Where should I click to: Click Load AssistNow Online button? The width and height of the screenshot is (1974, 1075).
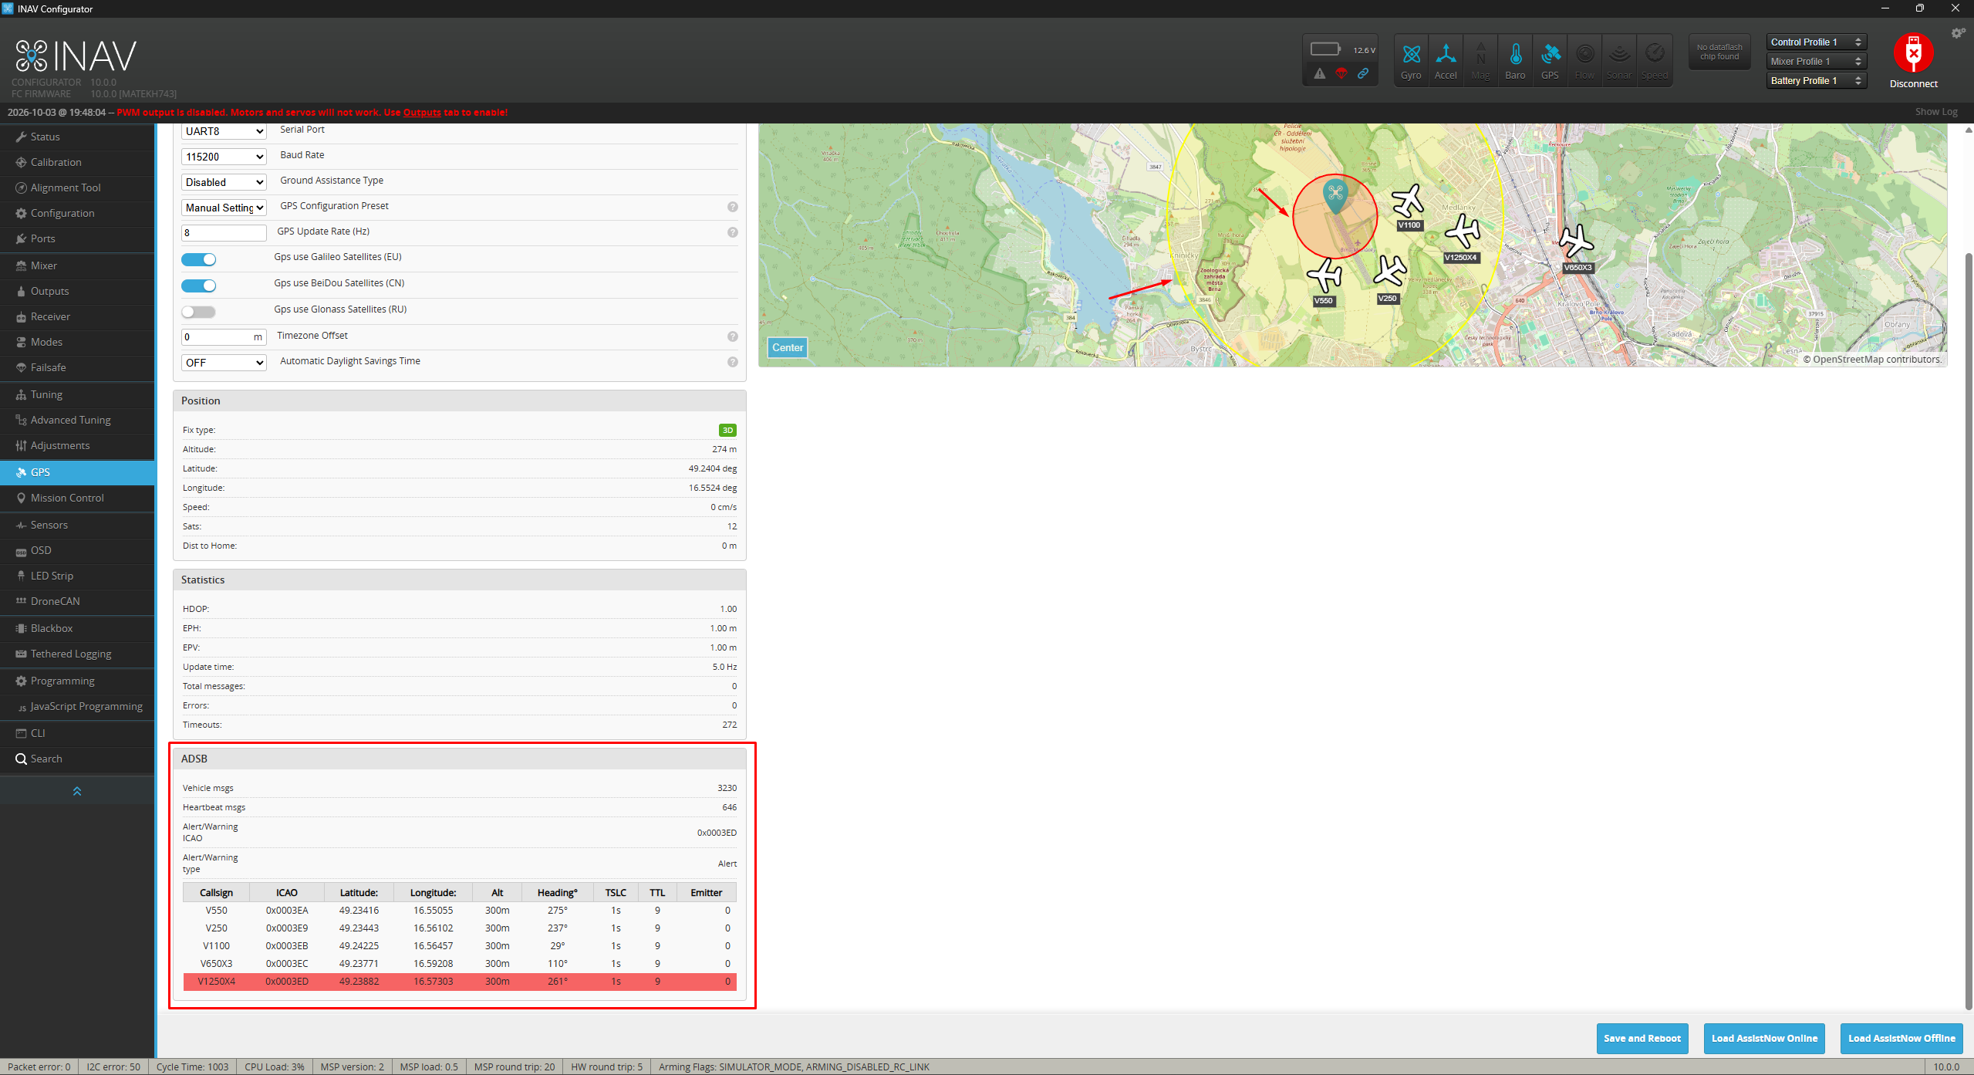click(x=1764, y=1039)
